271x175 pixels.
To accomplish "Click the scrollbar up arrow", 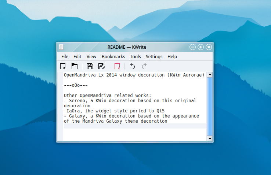I will [210, 75].
